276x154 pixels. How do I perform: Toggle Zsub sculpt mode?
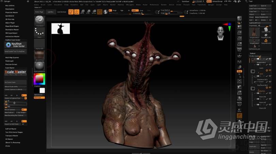(141, 10)
